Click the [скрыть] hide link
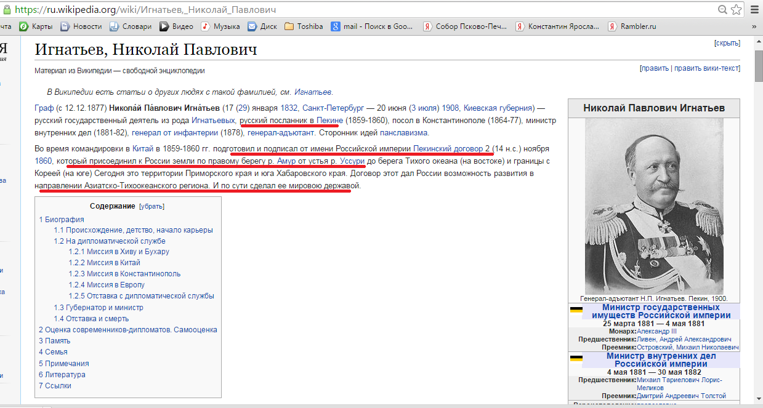 tap(727, 43)
